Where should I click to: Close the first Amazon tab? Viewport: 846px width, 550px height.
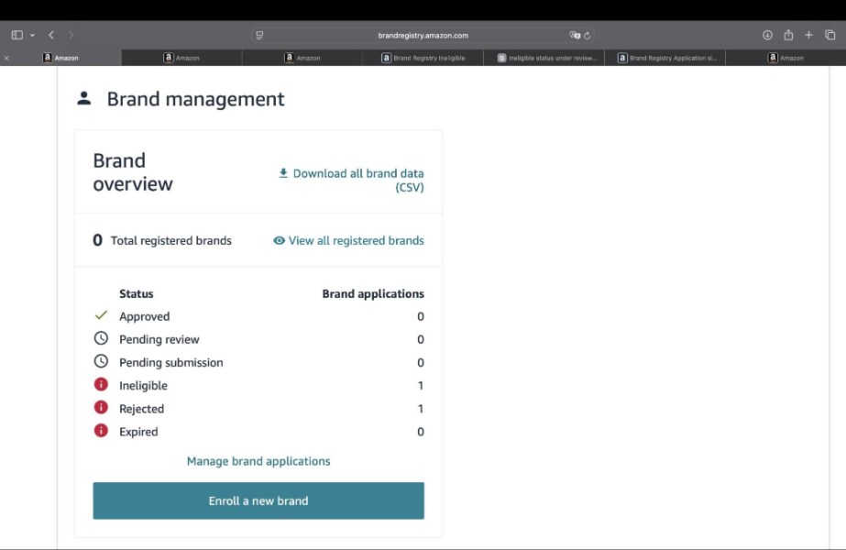point(6,58)
